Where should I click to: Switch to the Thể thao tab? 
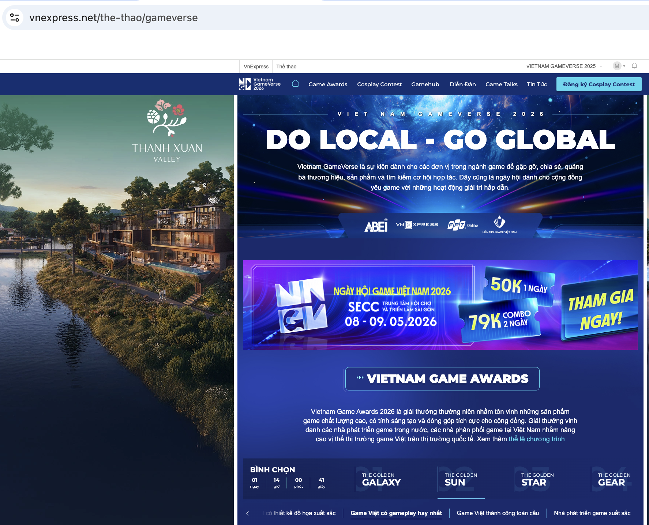click(x=286, y=66)
